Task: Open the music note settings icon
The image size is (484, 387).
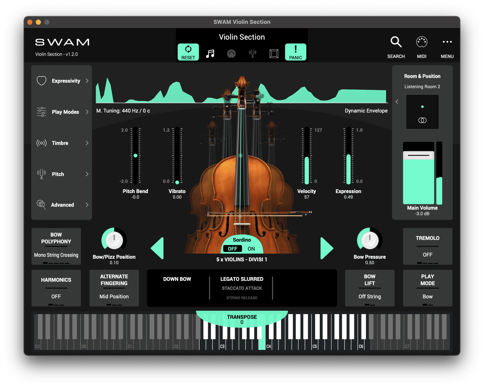Action: 210,53
